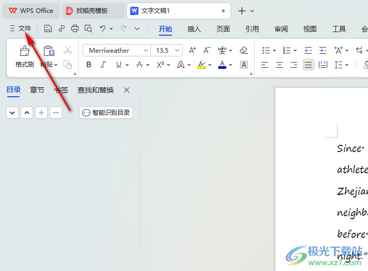Close the navigation pane with X
Image resolution: width=368 pixels, height=271 pixels.
(127, 90)
